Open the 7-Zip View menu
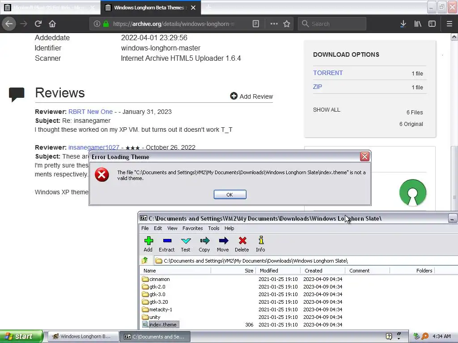Screen dimensions: 458x343 [x=172, y=228]
